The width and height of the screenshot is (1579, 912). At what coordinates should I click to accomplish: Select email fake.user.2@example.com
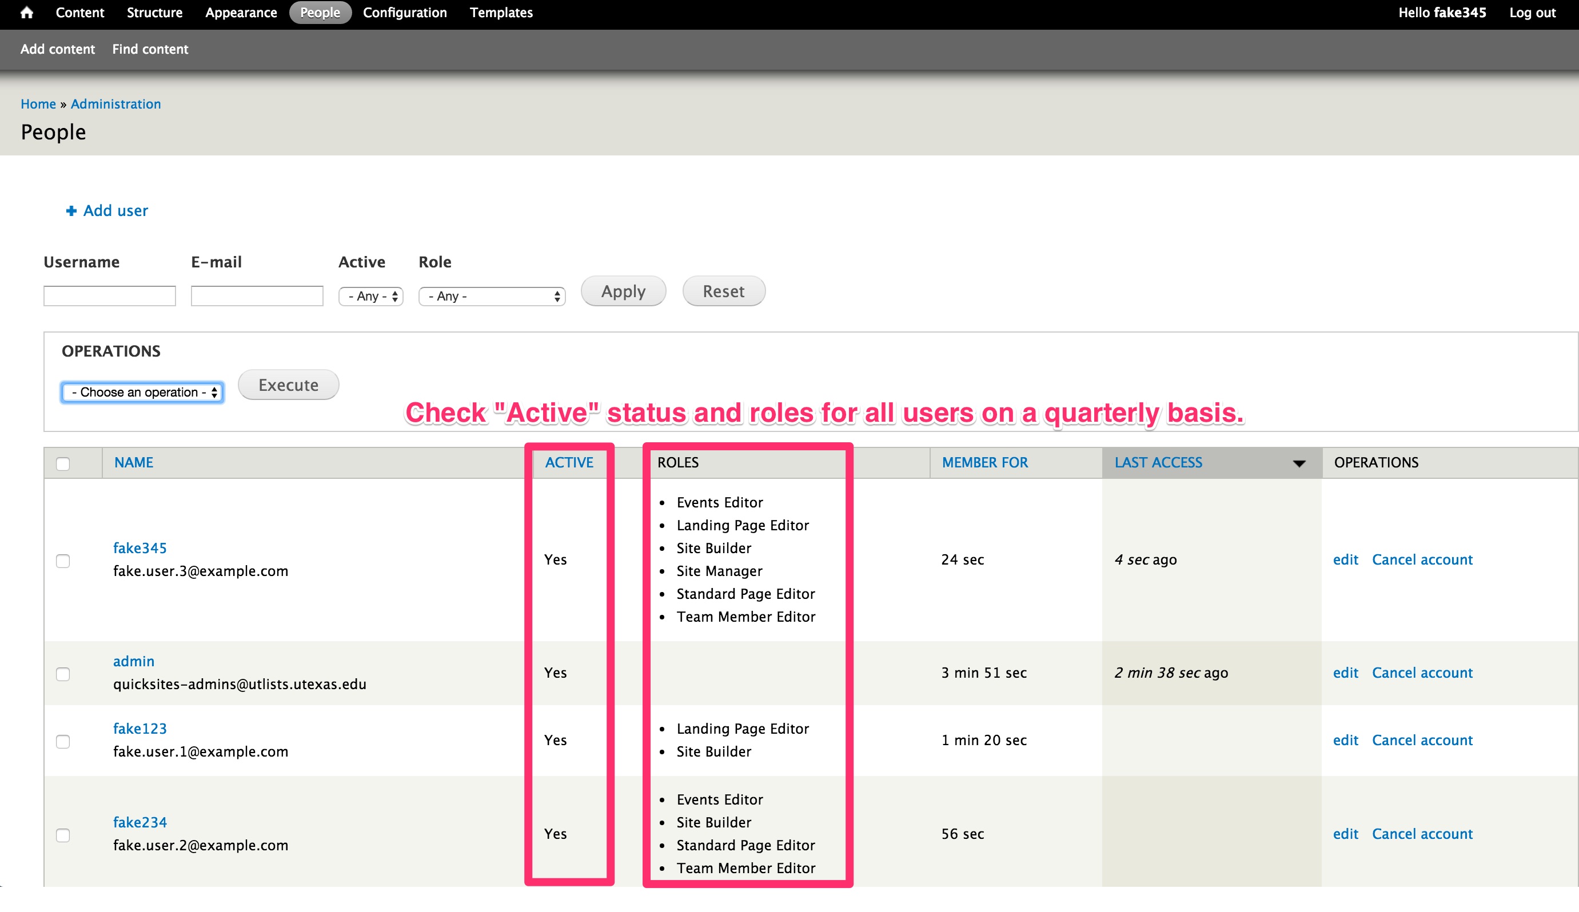tap(201, 846)
